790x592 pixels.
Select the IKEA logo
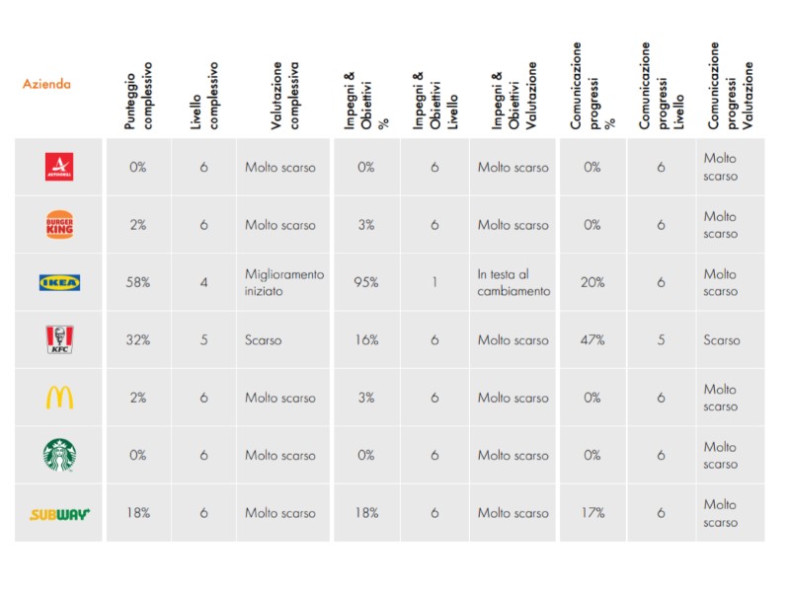[x=59, y=283]
